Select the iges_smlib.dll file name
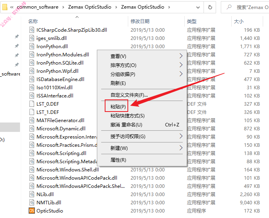 tap(51, 38)
